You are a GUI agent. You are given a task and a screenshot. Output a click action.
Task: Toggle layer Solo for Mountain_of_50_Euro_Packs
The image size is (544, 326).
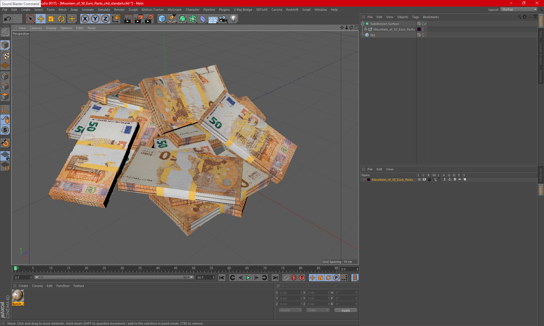pyautogui.click(x=419, y=179)
